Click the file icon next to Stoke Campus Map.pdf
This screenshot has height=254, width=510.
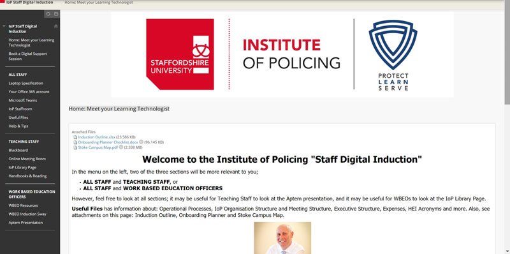pyautogui.click(x=75, y=147)
